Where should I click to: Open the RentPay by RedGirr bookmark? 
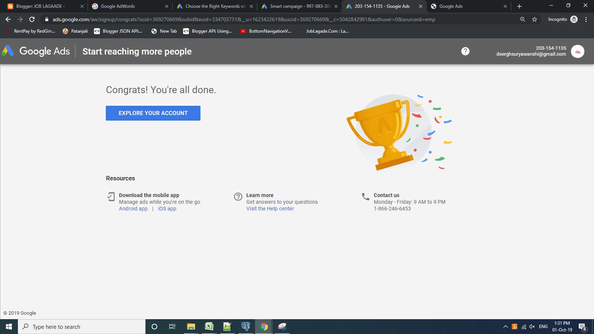(30, 31)
